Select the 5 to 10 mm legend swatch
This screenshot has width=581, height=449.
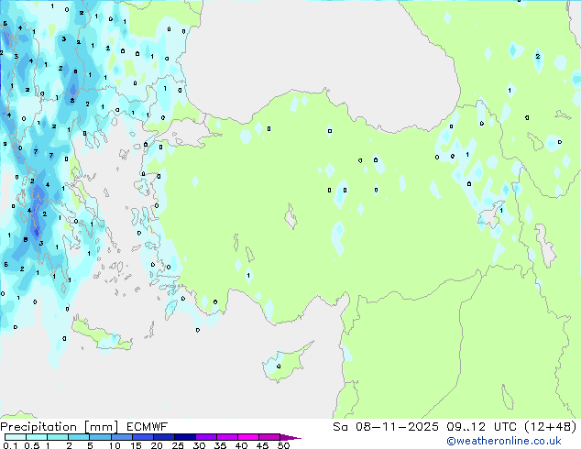coord(100,437)
